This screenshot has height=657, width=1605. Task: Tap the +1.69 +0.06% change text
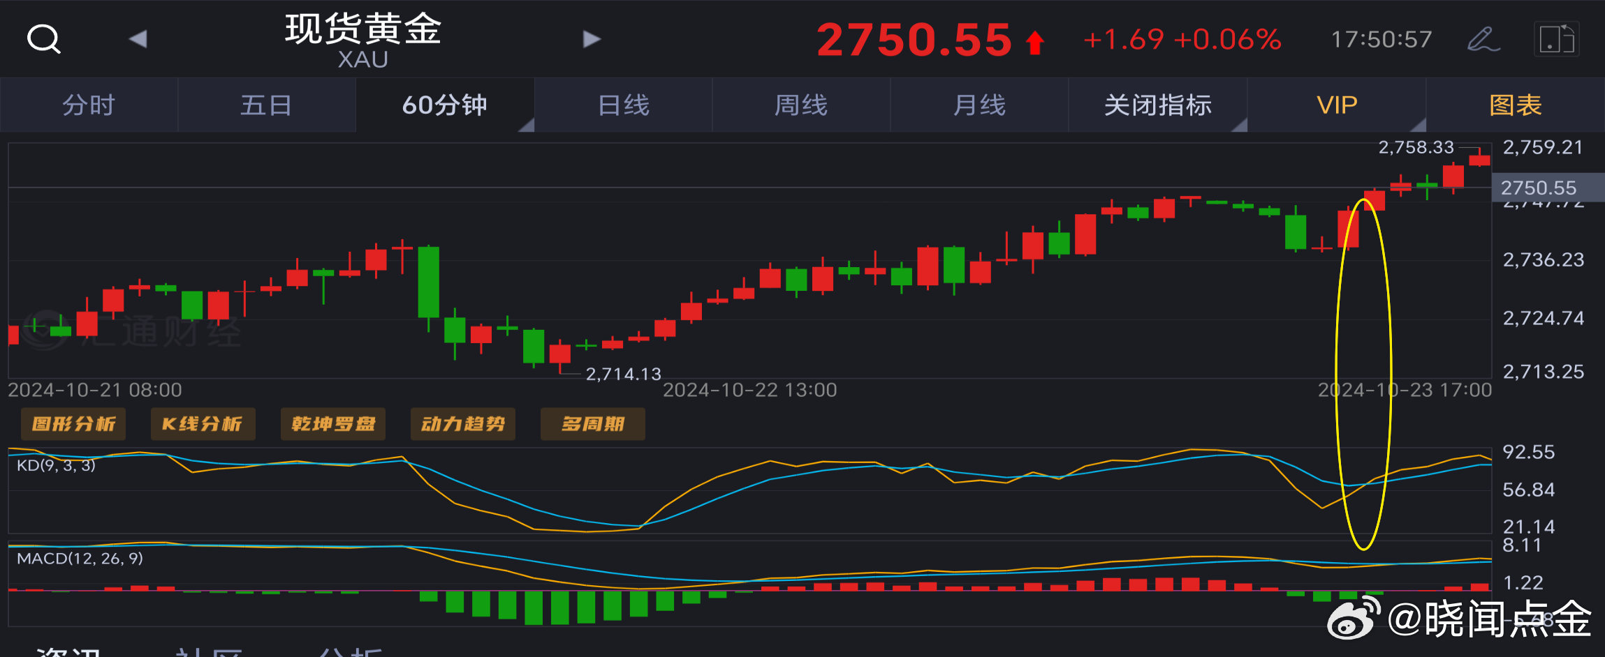coord(1182,40)
